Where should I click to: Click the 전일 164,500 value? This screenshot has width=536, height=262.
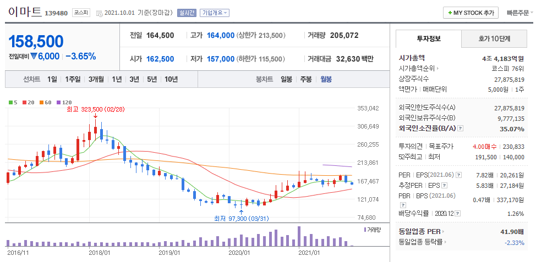160,35
